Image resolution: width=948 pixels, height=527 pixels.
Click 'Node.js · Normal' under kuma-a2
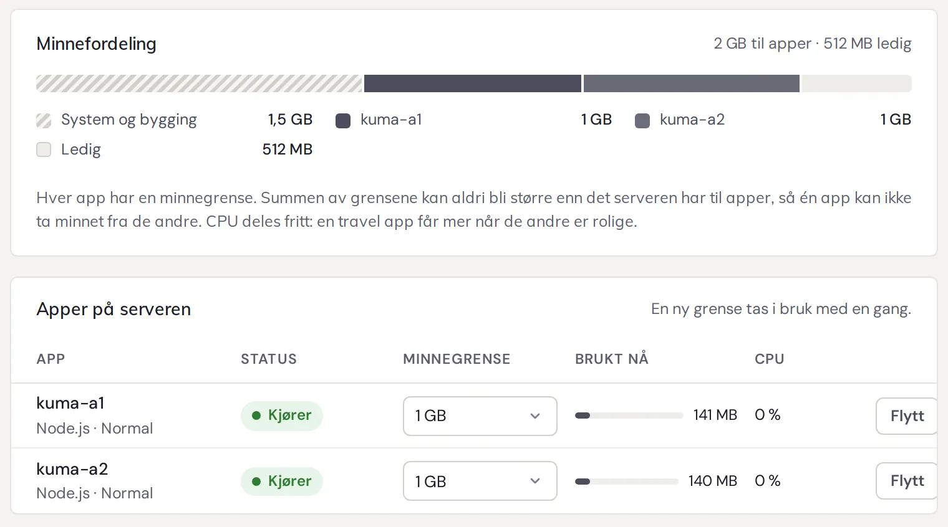click(95, 493)
